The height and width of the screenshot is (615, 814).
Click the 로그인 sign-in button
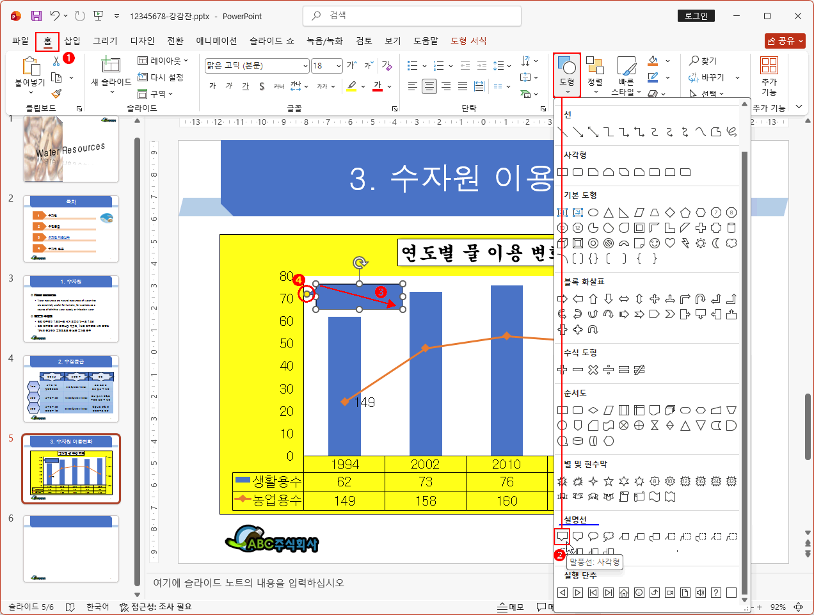point(696,16)
